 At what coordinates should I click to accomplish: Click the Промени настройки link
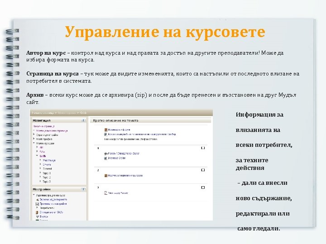53,204
